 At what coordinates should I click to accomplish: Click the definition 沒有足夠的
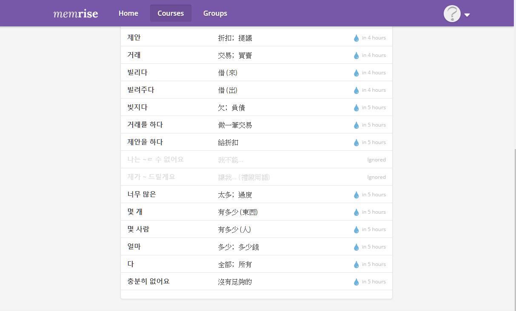pos(235,282)
